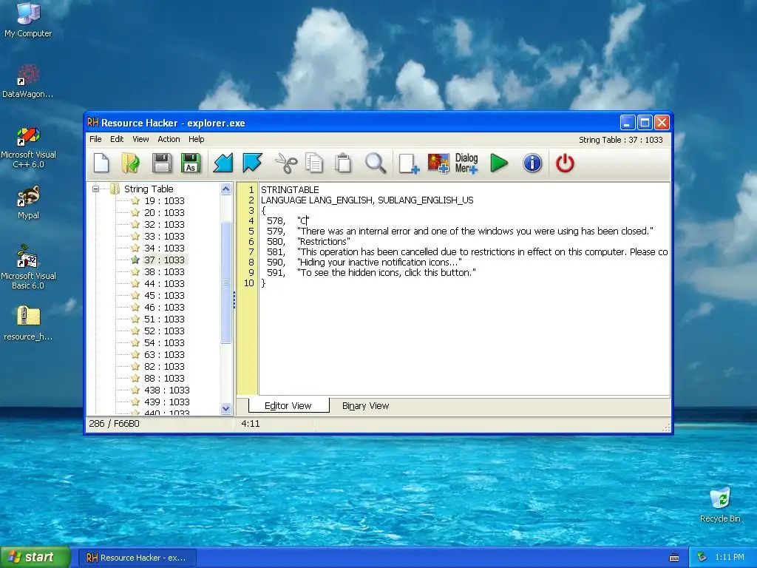This screenshot has width=757, height=568.
Task: Compile script with green play arrow
Action: pyautogui.click(x=499, y=163)
